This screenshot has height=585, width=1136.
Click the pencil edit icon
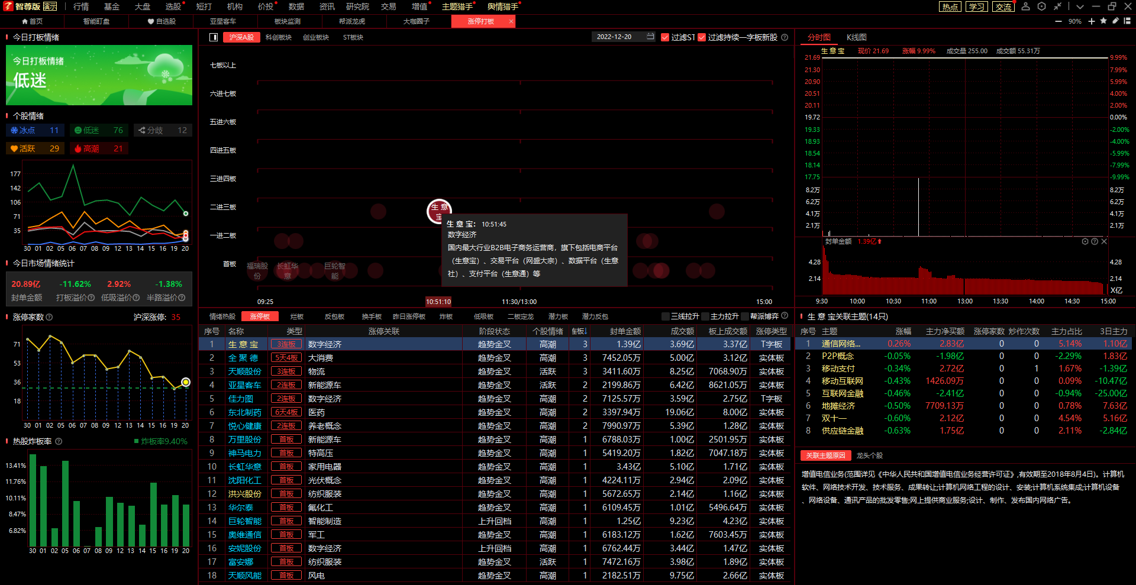pyautogui.click(x=1115, y=21)
